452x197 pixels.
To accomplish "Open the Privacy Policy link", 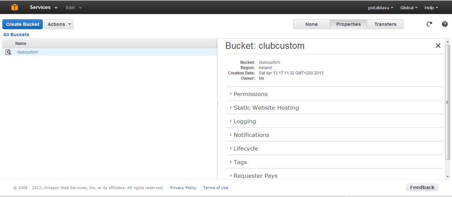I will [183, 188].
